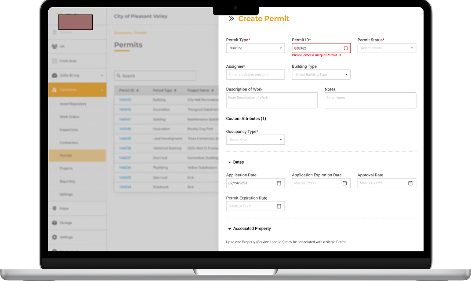
Task: Collapse the Create Permit panel double-chevron
Action: pos(231,18)
